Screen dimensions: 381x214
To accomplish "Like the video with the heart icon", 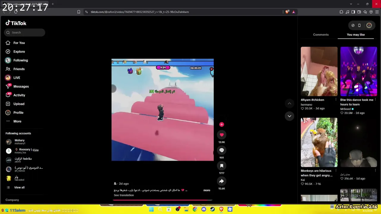I will 221,135.
